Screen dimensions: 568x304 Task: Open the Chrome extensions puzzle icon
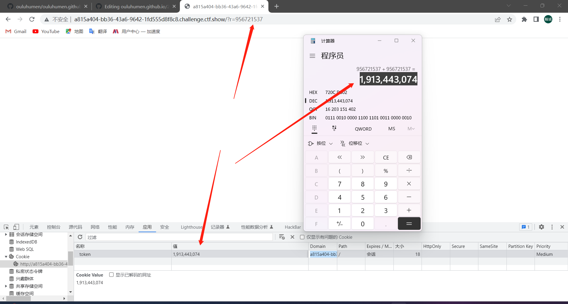tap(524, 19)
